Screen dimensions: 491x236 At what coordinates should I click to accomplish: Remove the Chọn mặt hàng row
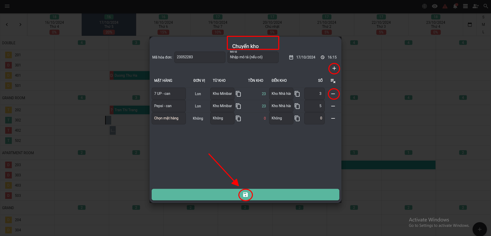333,118
